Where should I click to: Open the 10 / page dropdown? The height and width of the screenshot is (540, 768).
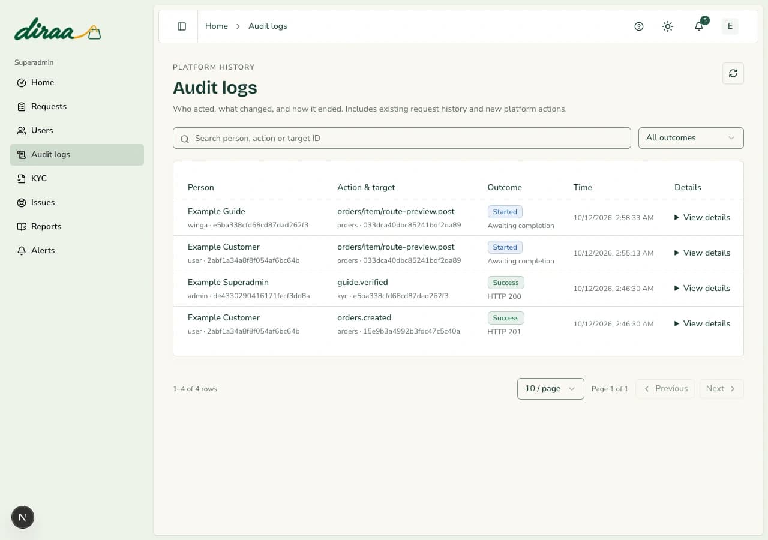(x=551, y=389)
